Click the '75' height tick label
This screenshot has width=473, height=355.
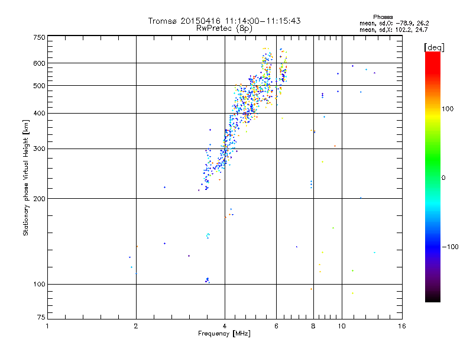[x=41, y=317]
